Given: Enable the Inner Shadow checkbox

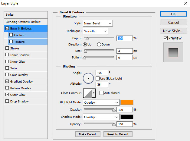Looking at the screenshot, I should coord(7,55).
